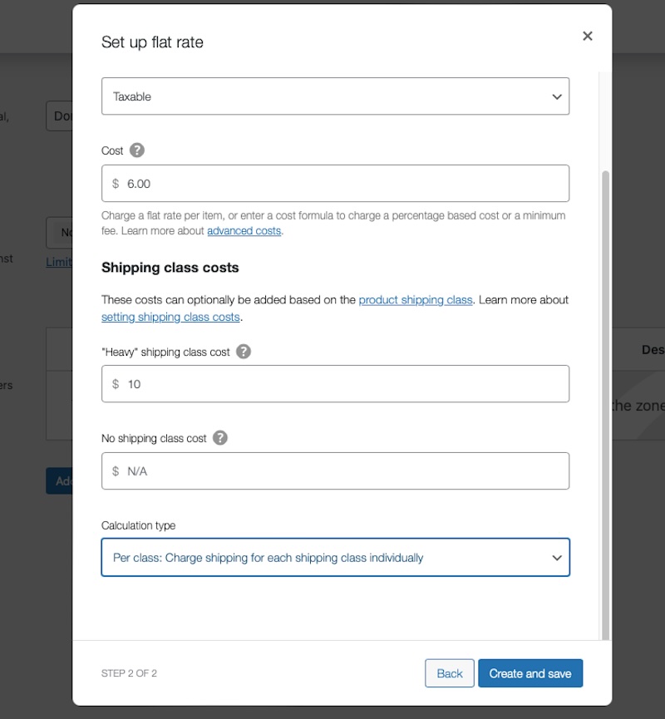Screen dimensions: 665x719
Task: Click Create and save button
Action: (x=530, y=673)
